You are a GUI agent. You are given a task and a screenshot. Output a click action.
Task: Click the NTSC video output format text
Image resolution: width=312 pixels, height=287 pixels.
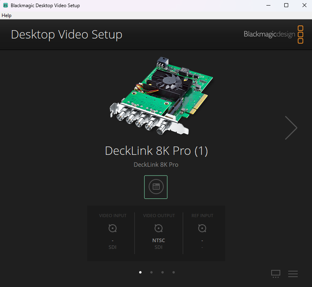159,241
